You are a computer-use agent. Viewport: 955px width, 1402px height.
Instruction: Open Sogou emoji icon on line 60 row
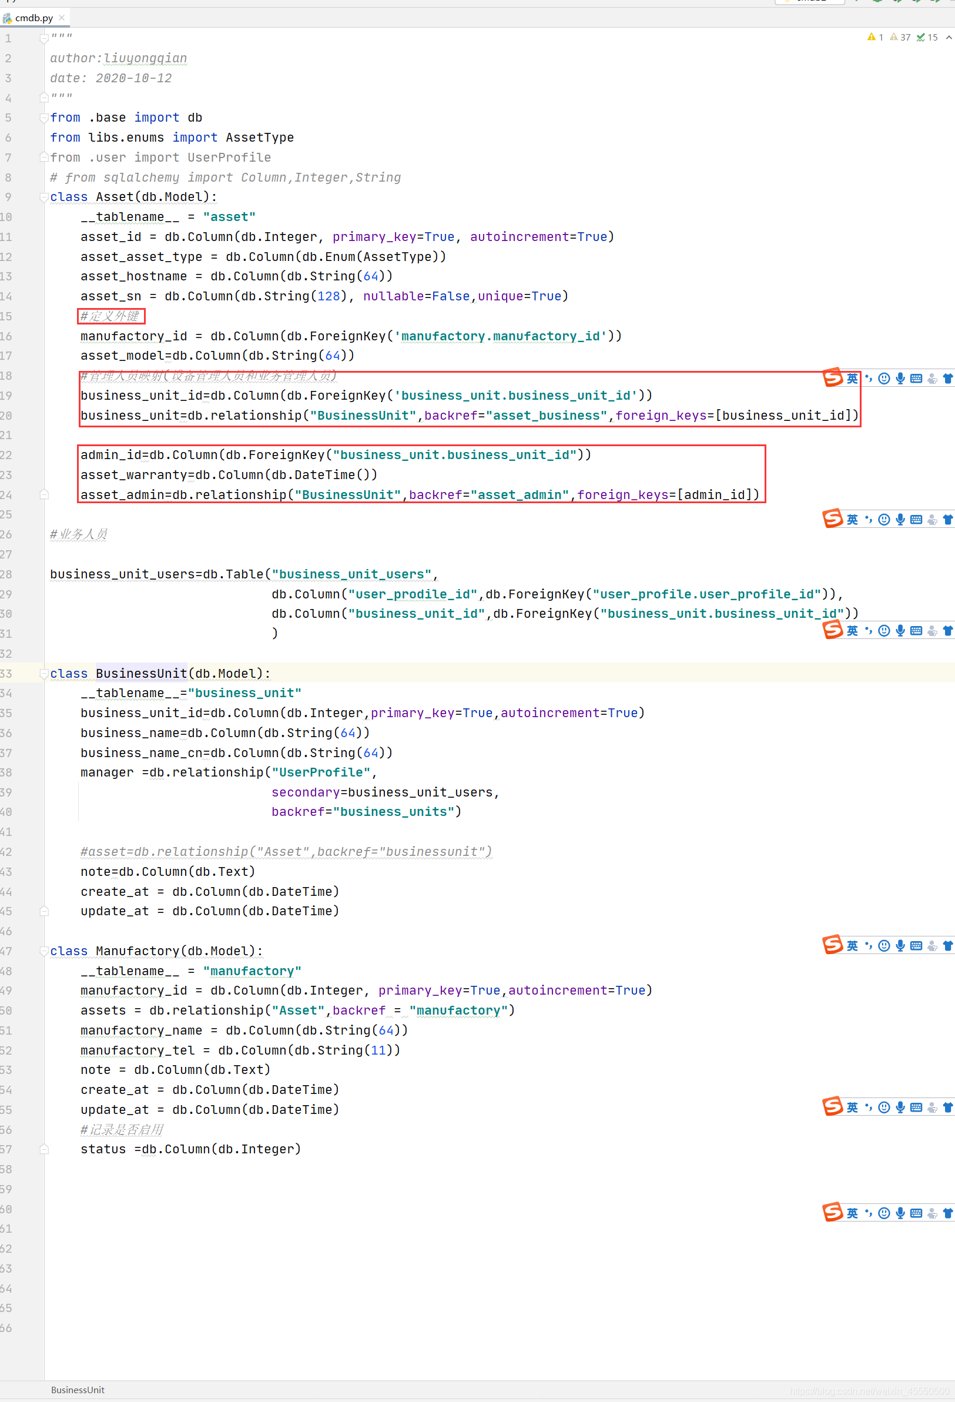coord(884,1213)
